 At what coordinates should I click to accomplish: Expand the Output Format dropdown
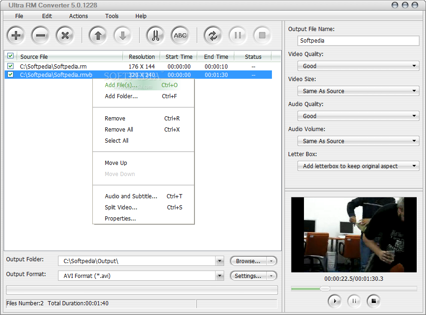[220, 276]
